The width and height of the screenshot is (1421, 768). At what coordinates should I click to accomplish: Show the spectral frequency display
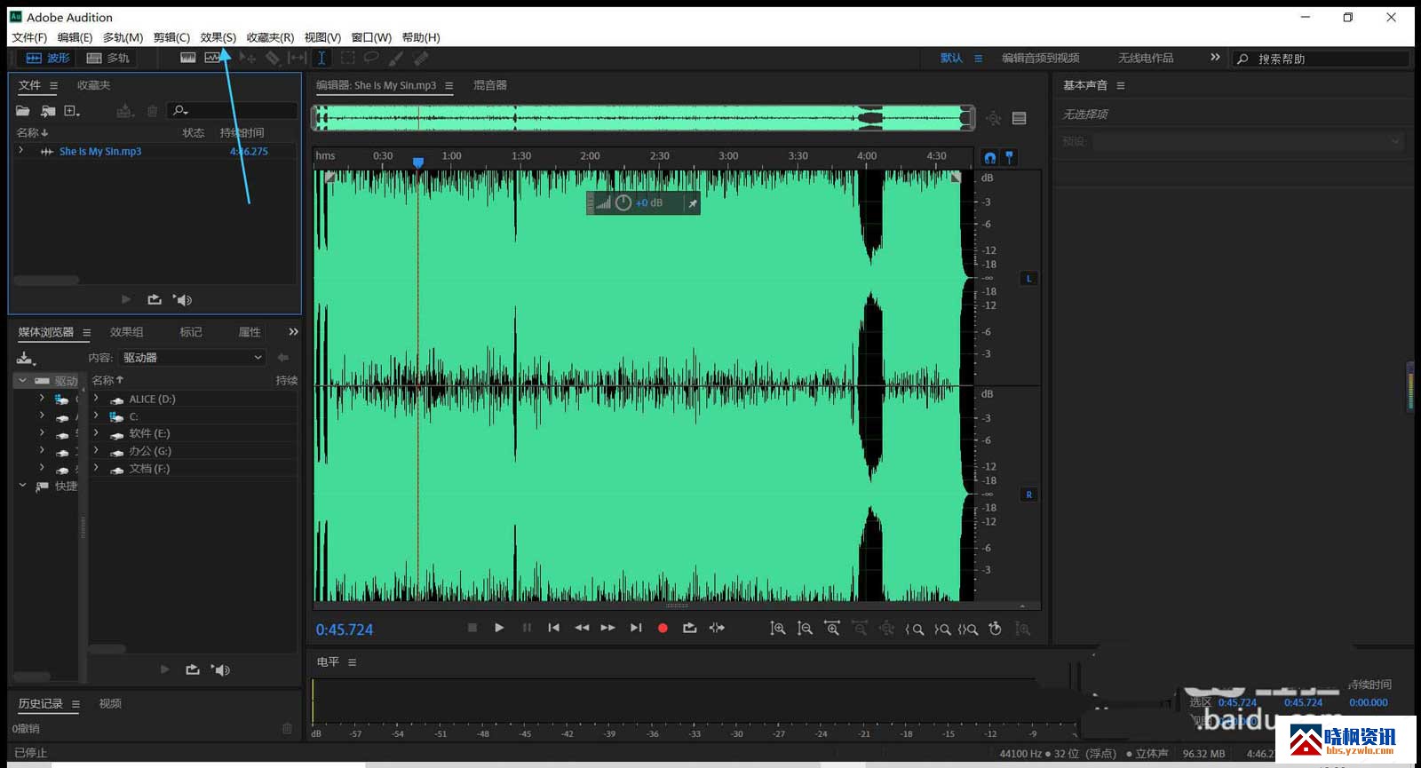pos(188,58)
